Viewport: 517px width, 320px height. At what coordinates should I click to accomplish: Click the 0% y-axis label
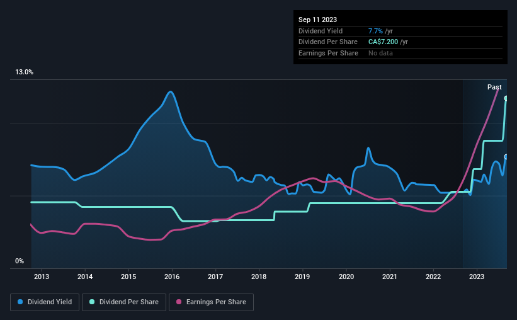[20, 261]
